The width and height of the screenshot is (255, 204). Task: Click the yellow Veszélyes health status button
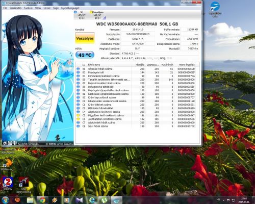(85, 38)
